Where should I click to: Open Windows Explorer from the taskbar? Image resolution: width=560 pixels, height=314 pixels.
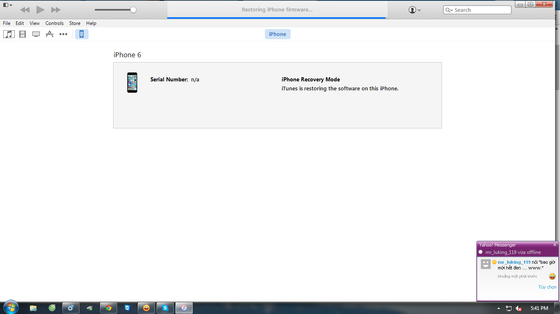click(33, 308)
